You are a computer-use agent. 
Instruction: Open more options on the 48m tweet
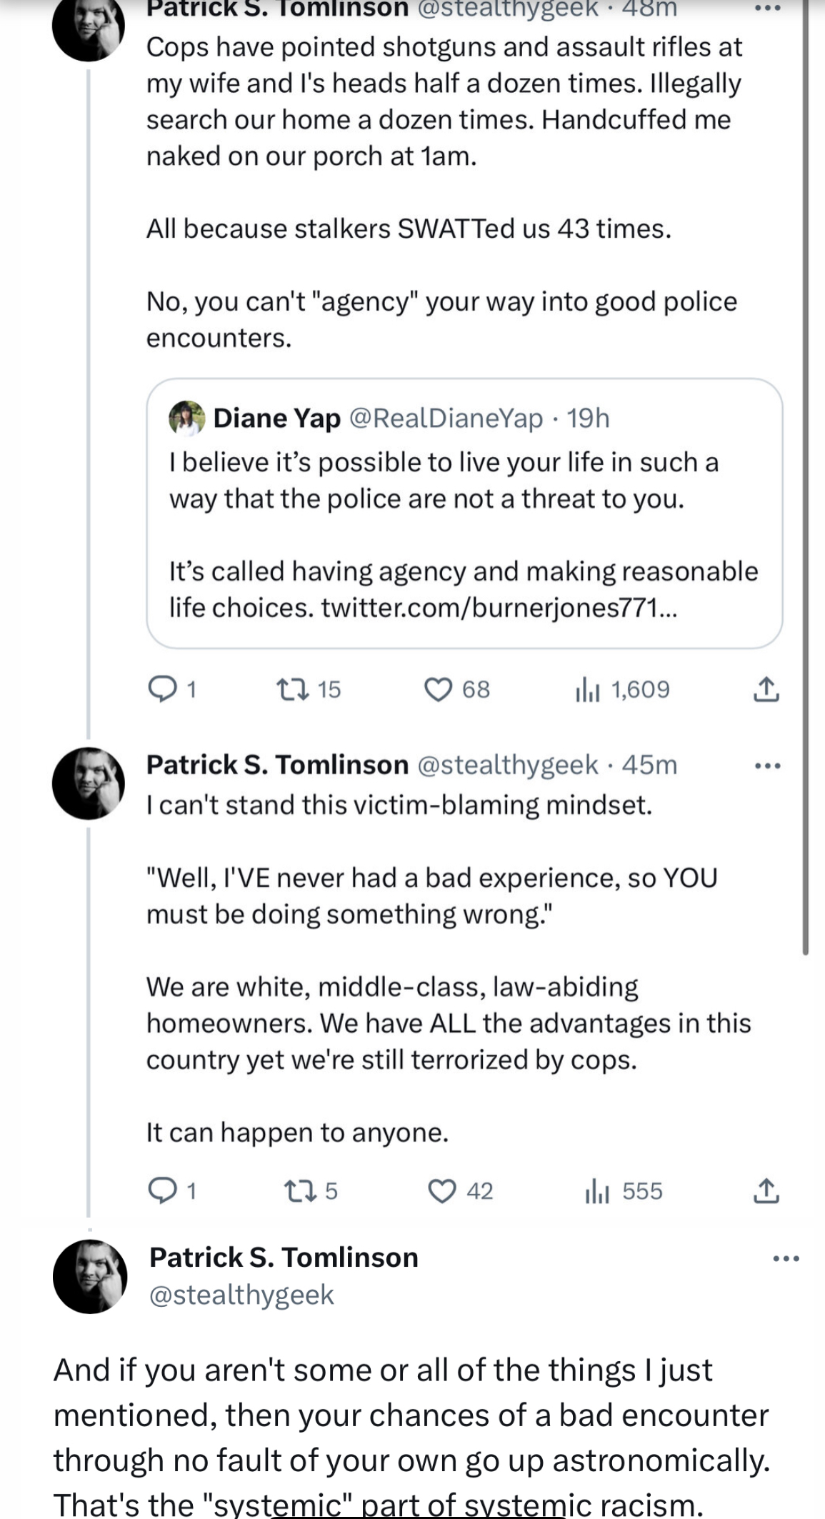coord(768,9)
